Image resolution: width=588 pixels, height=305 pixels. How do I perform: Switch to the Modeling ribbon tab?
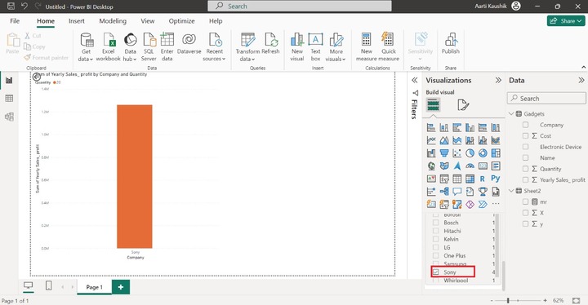point(113,21)
